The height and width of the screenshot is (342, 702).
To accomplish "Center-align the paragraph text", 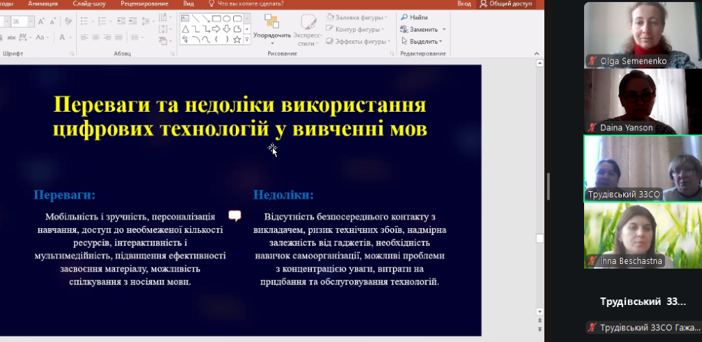I will tap(94, 38).
